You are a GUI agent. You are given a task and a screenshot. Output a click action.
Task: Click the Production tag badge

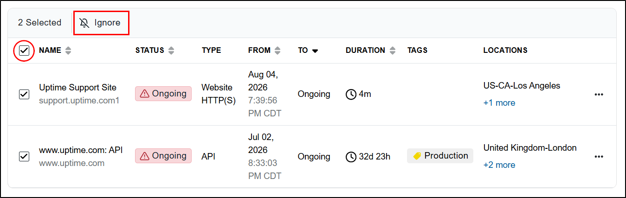(440, 156)
